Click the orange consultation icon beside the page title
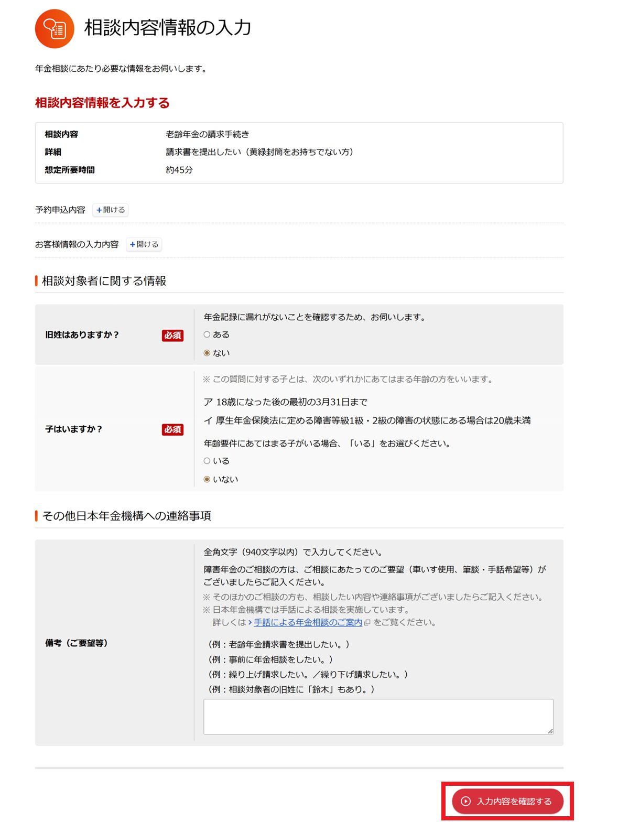 (55, 29)
